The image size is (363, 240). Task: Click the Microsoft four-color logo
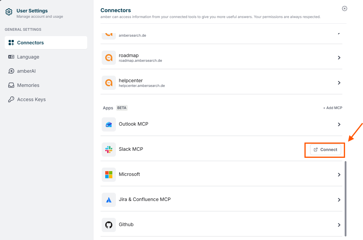point(109,175)
